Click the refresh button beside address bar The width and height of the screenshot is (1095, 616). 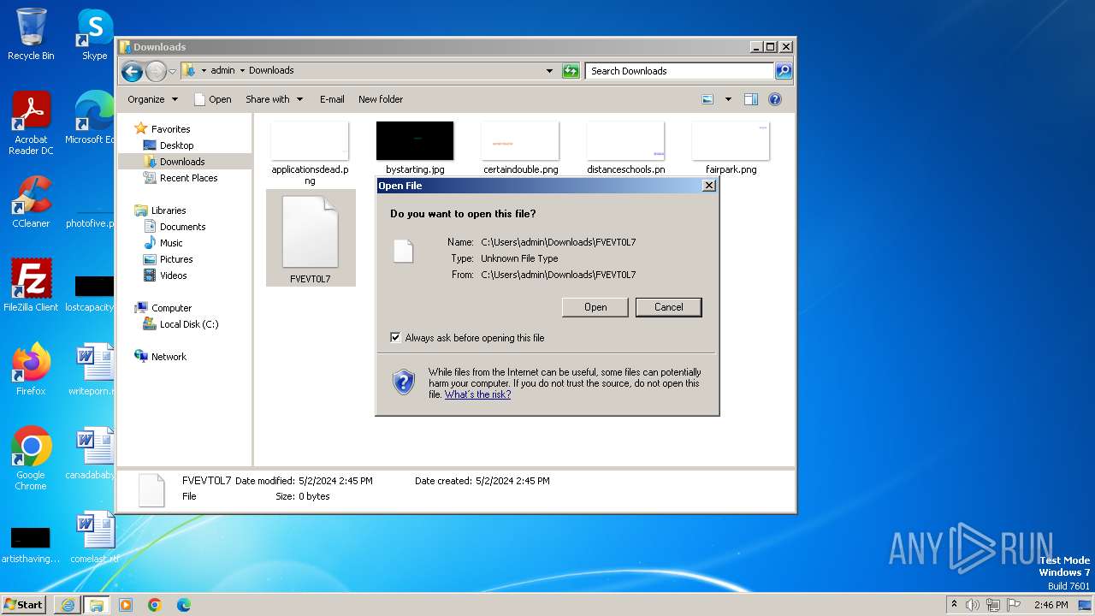pyautogui.click(x=571, y=71)
